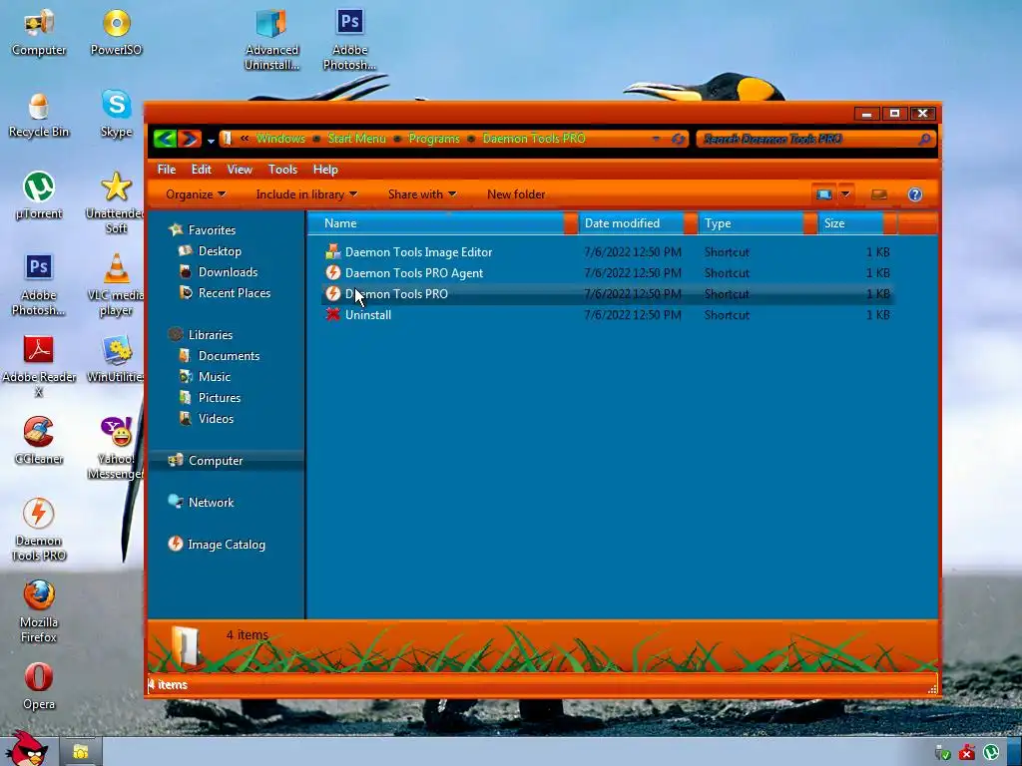The height and width of the screenshot is (766, 1022).
Task: Launch WinUtilities desktop icon
Action: (116, 359)
